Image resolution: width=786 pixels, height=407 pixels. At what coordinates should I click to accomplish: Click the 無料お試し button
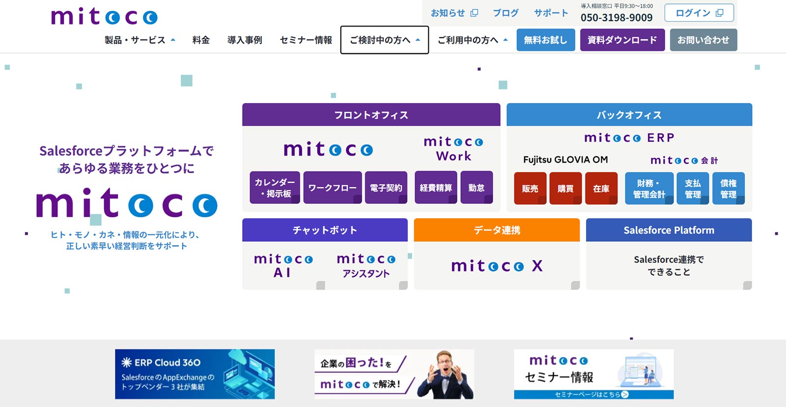click(546, 40)
